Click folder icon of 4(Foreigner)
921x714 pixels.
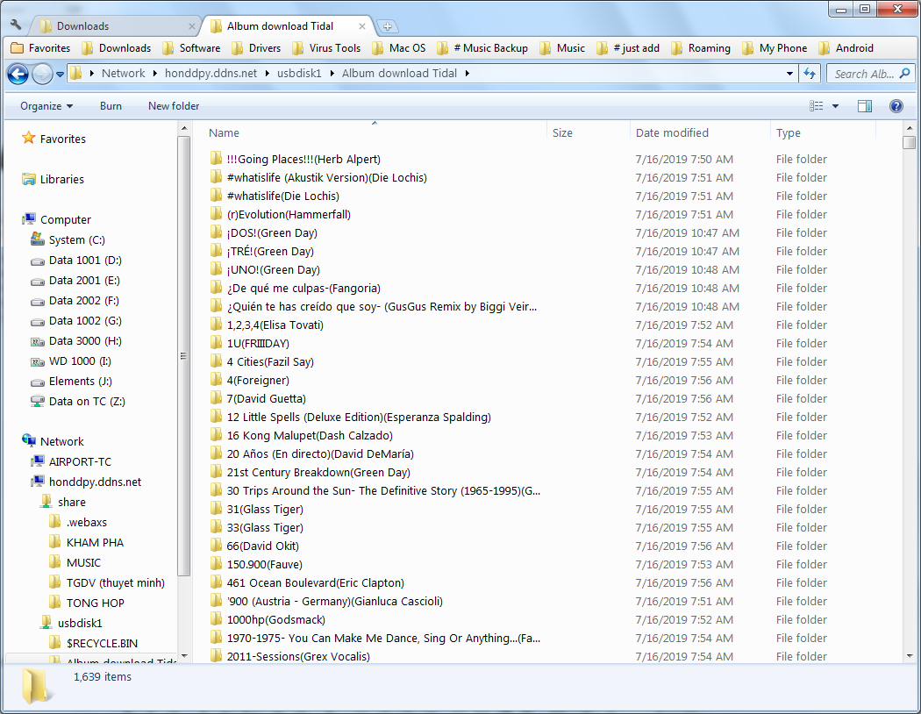coord(216,380)
